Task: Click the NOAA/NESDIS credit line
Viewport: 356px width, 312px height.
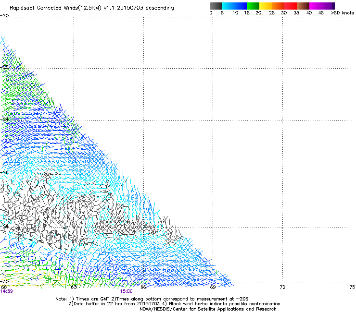Action: coord(208,309)
